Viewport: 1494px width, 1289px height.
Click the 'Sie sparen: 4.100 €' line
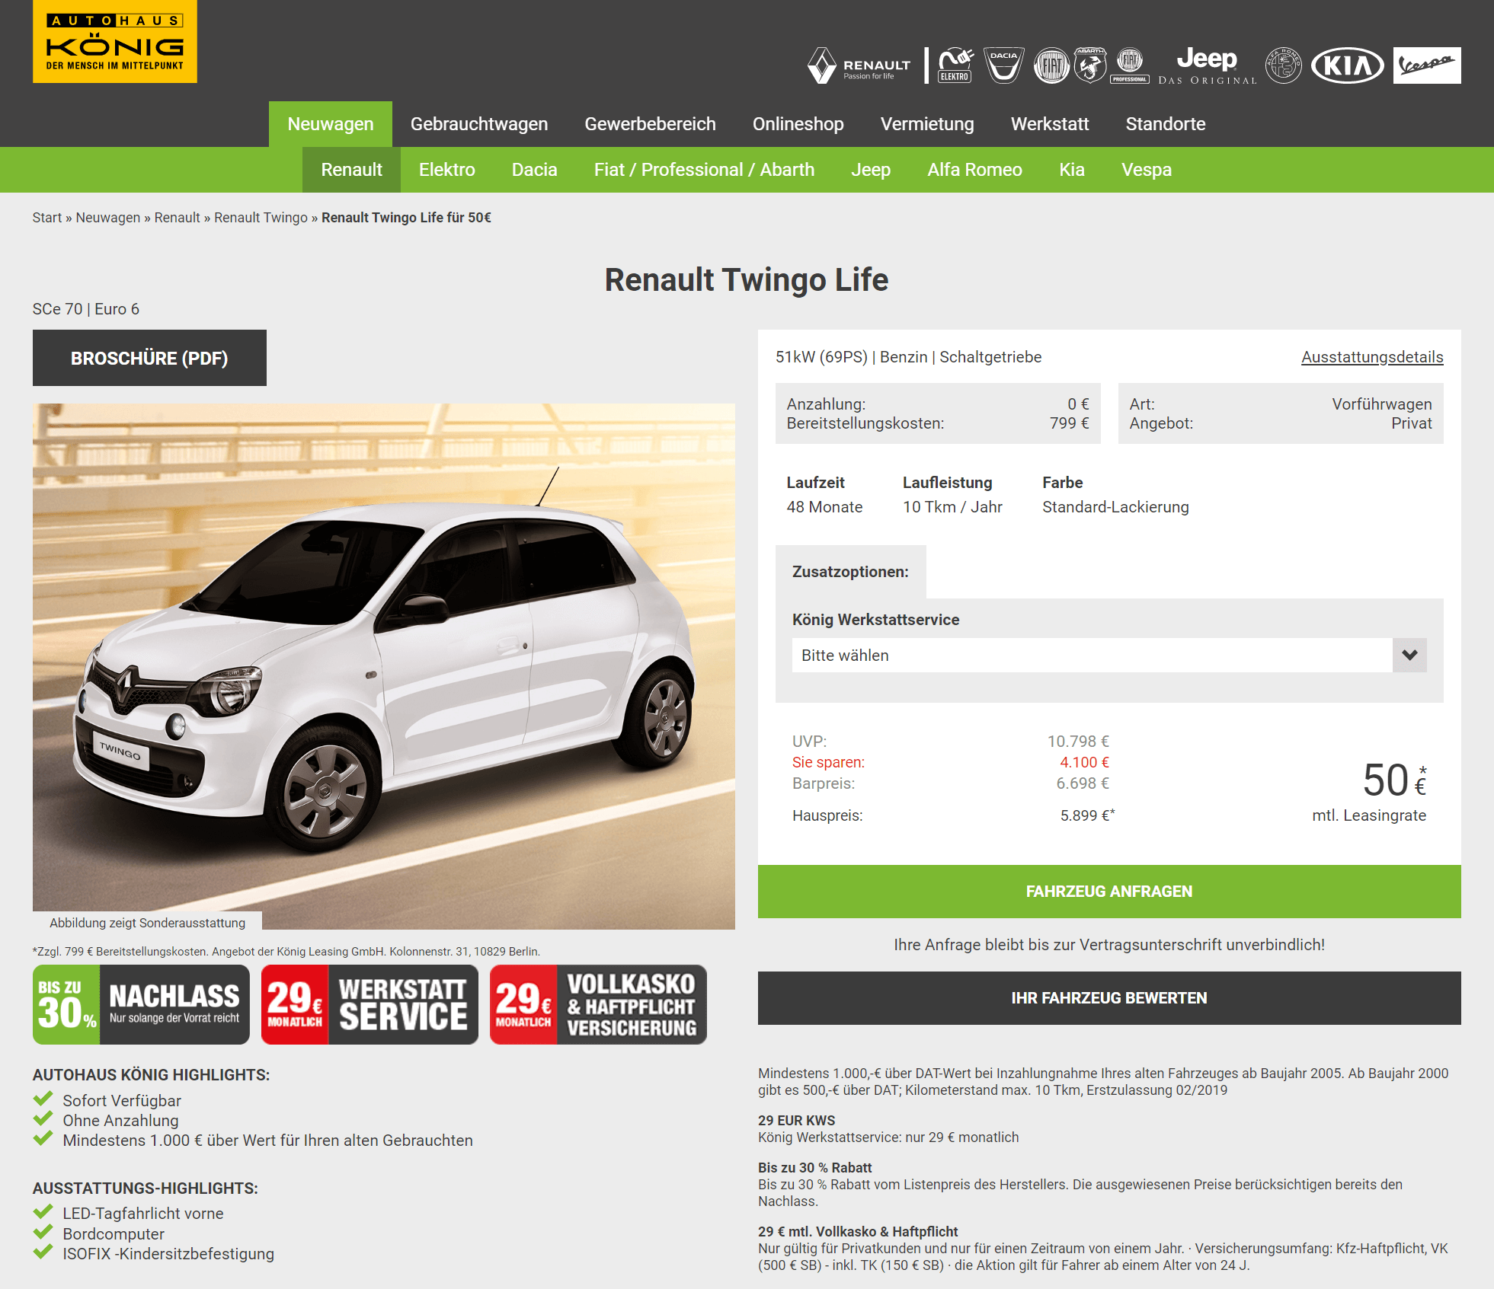[x=951, y=762]
